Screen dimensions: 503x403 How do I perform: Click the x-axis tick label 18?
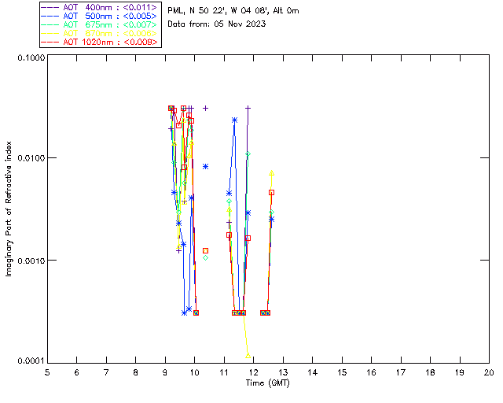click(430, 372)
